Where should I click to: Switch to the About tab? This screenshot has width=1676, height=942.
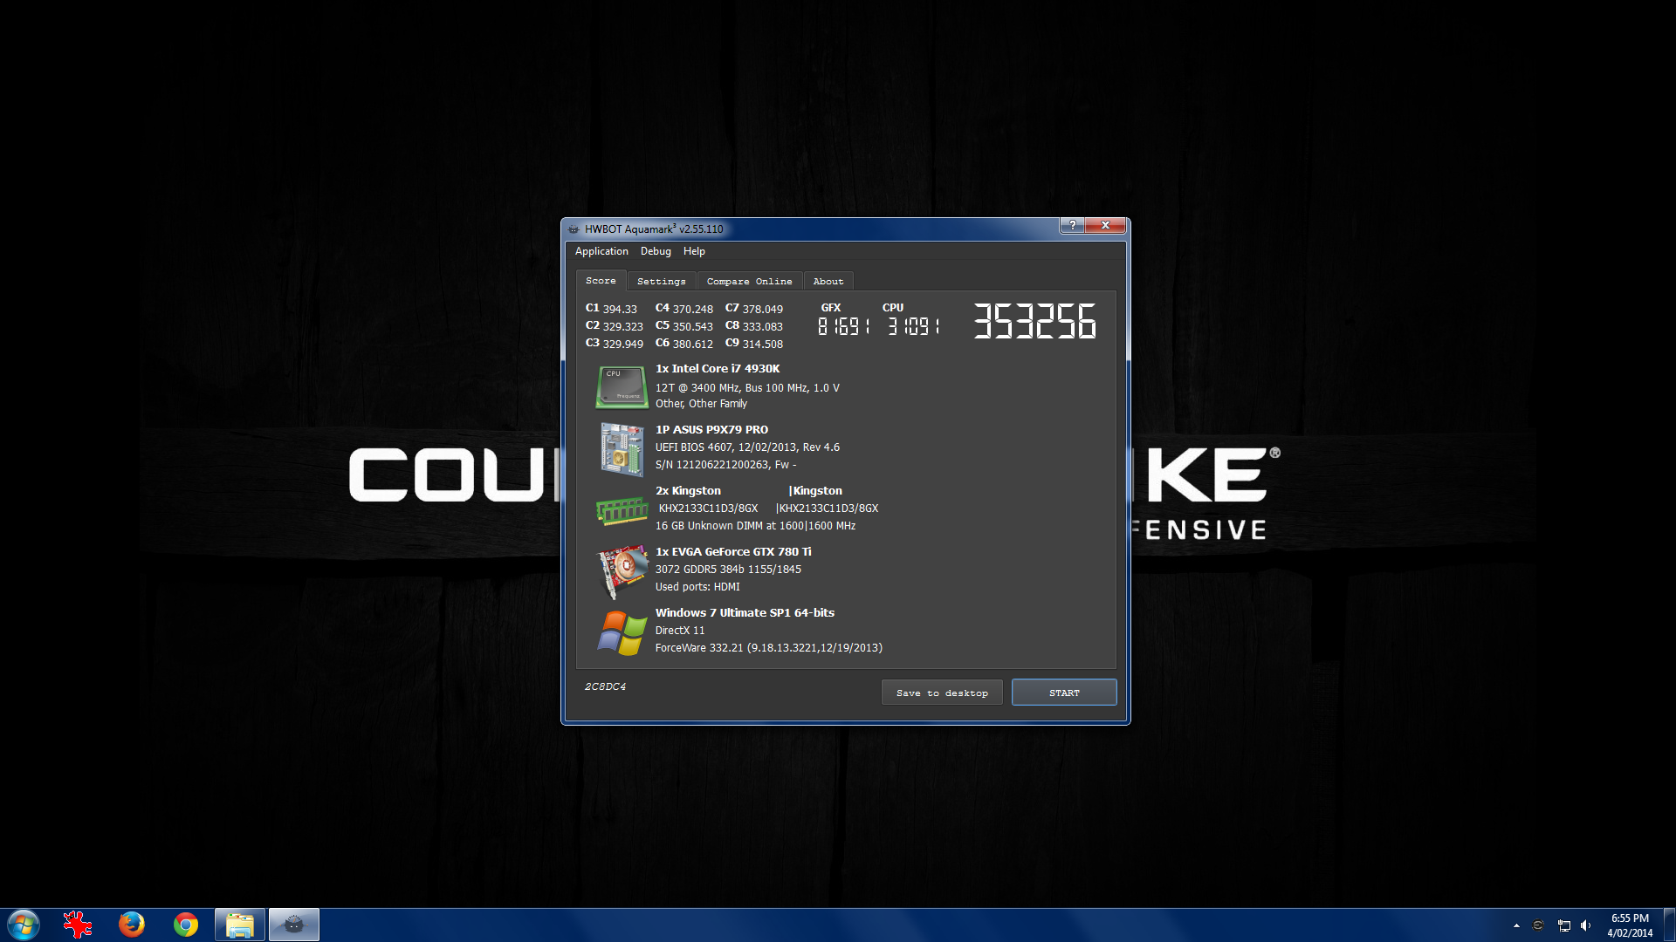828,282
